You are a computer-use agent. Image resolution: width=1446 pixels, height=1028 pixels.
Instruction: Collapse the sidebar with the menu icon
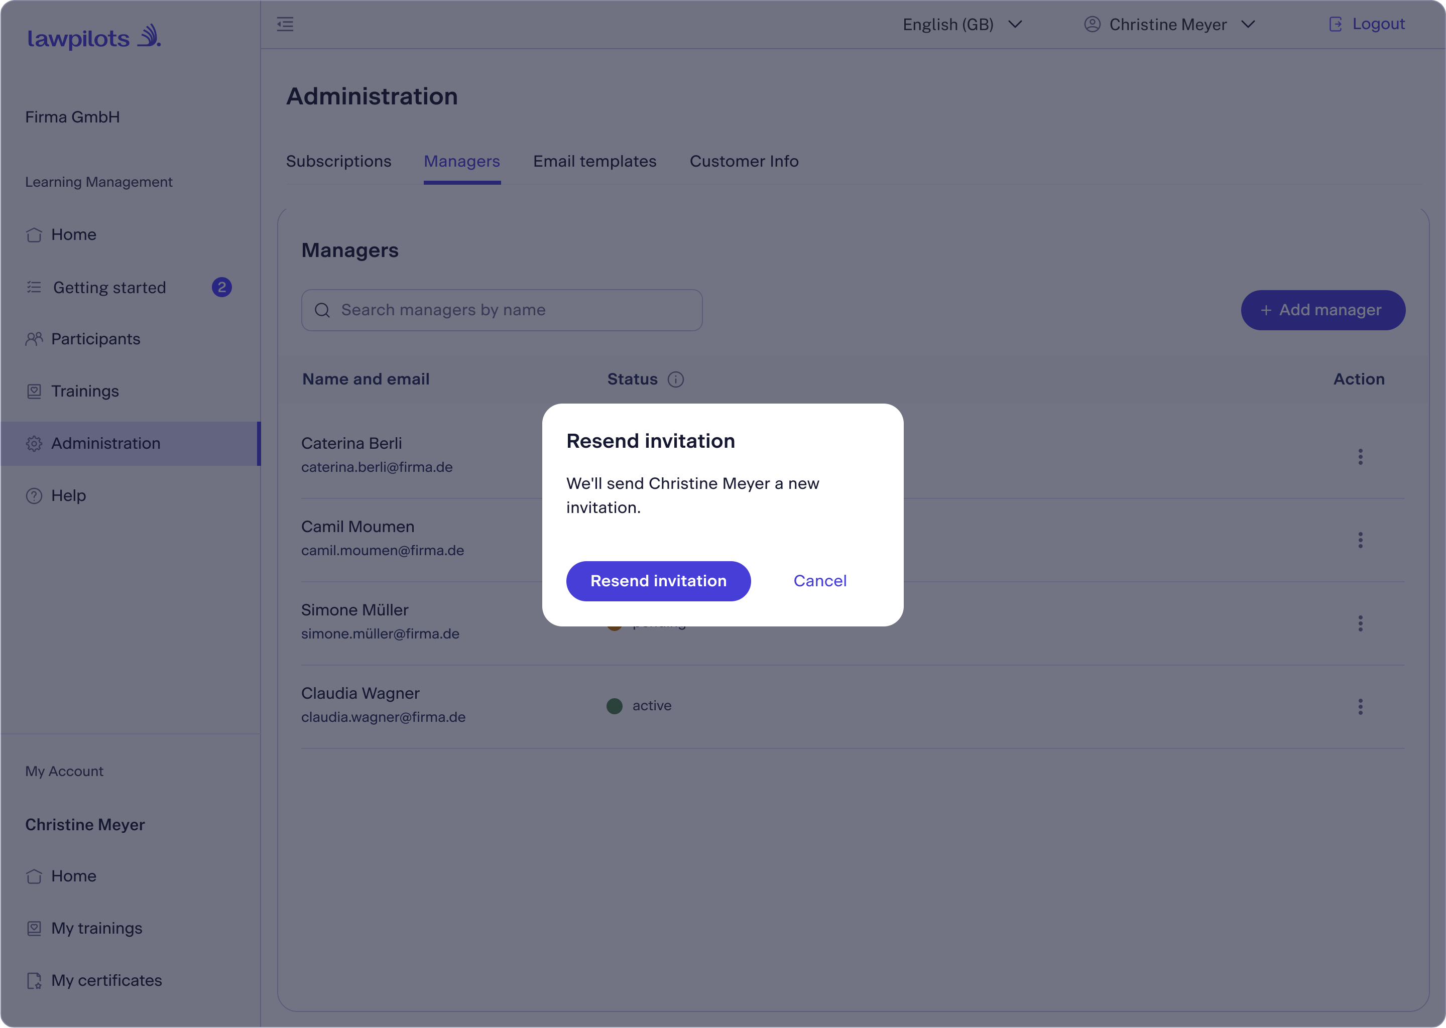pyautogui.click(x=285, y=25)
